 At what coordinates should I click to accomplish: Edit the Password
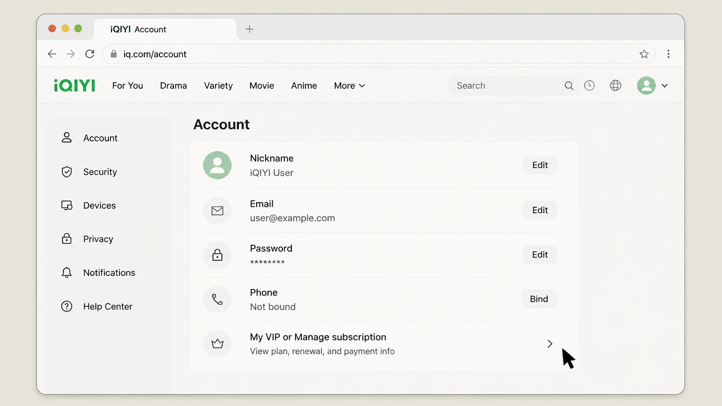[540, 255]
